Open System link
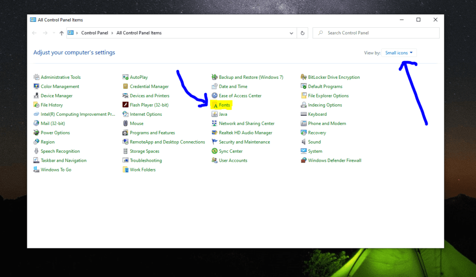Screen dimensions: 476x277 tap(315, 151)
